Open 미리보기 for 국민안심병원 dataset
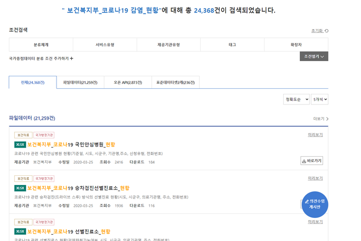The image size is (361, 241). pos(315,135)
